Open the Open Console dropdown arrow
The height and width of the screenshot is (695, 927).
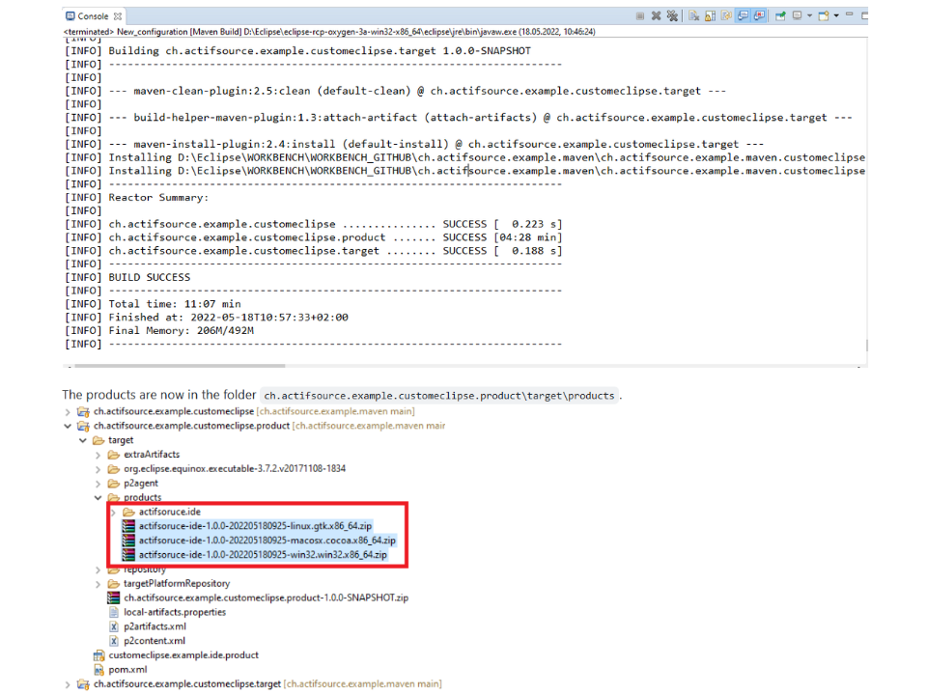[x=836, y=16]
